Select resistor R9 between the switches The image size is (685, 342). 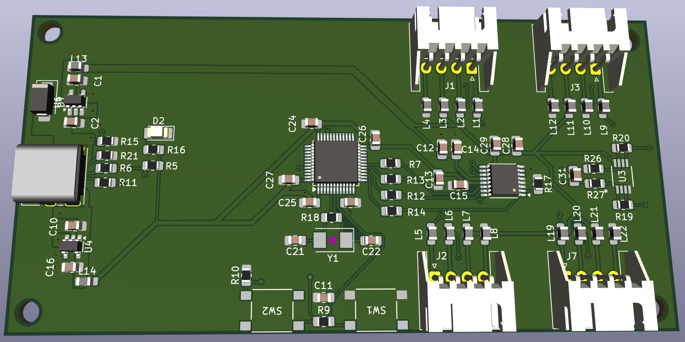[323, 321]
